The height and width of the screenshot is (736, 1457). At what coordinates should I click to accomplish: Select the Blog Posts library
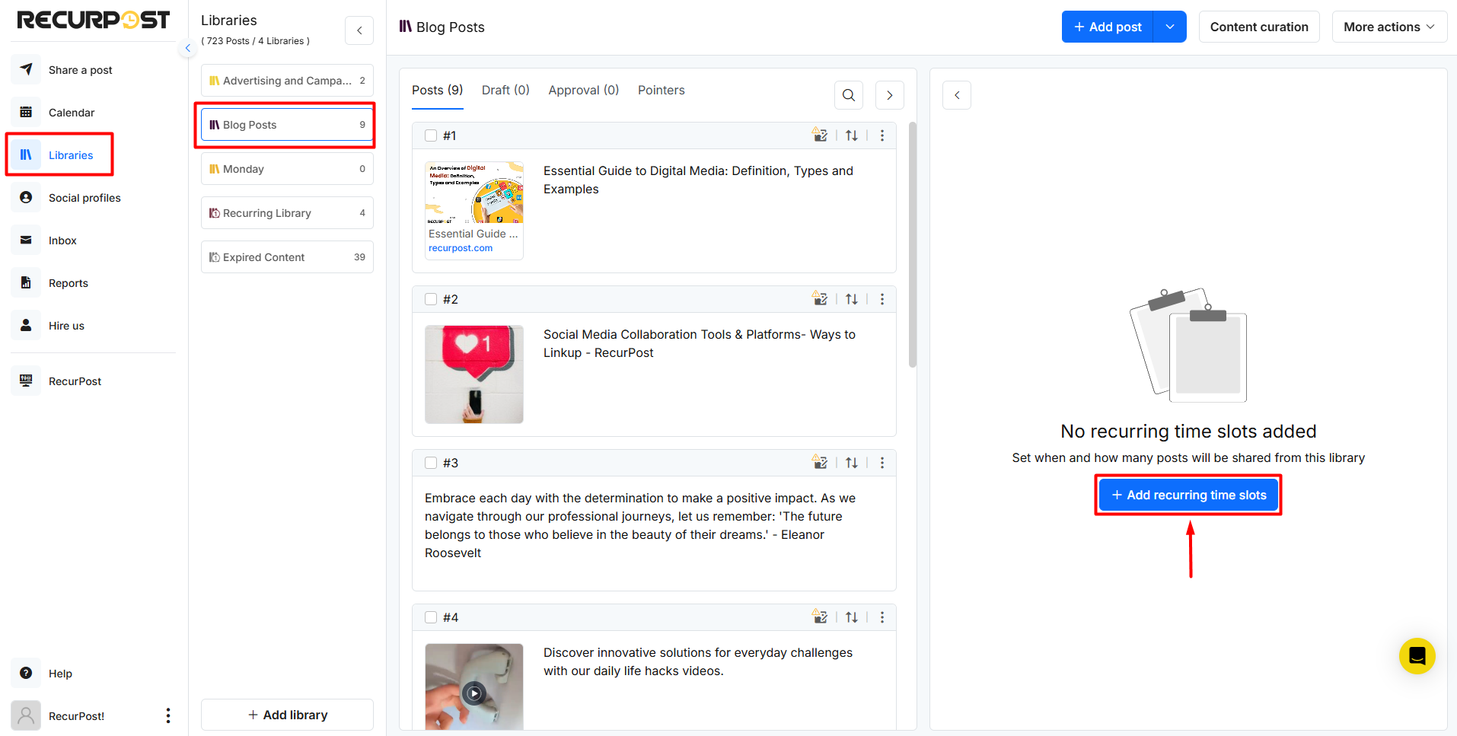(287, 125)
